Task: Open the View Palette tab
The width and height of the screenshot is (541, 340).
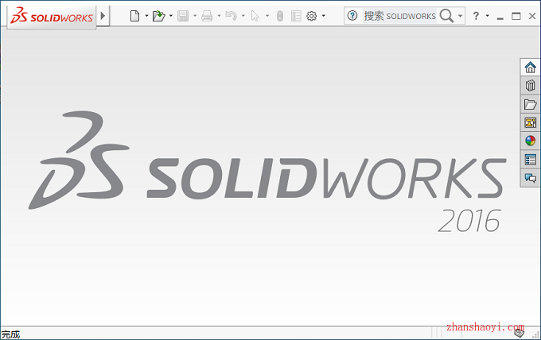Action: (531, 122)
